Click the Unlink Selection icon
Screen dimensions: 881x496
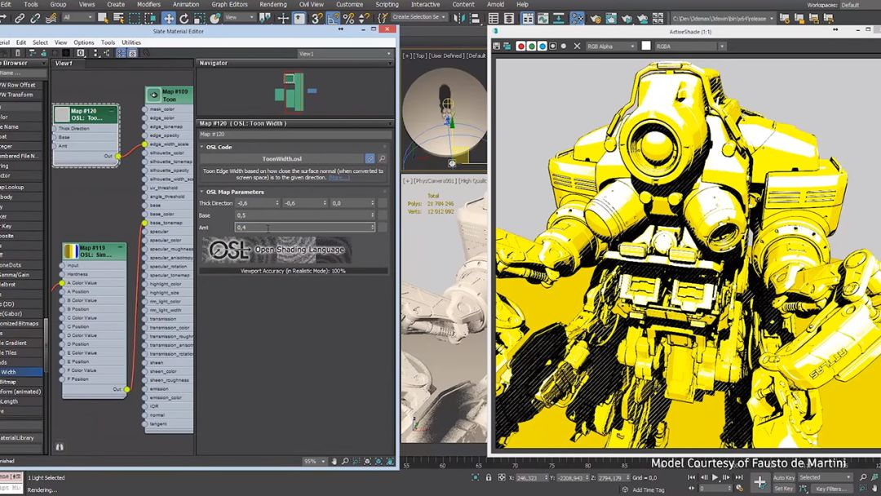point(35,19)
